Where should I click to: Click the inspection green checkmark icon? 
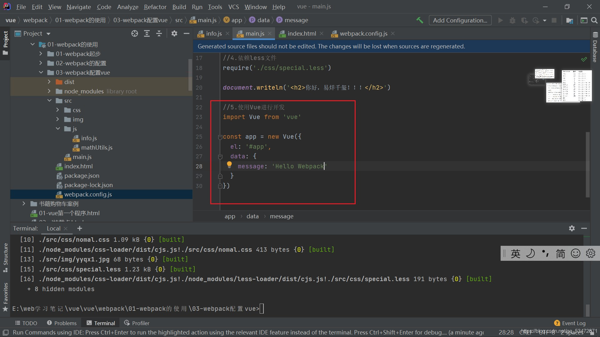(x=584, y=59)
